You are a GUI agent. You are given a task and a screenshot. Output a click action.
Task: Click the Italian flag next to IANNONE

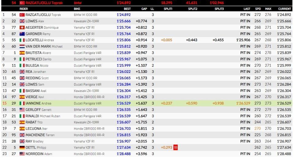pos(22,103)
